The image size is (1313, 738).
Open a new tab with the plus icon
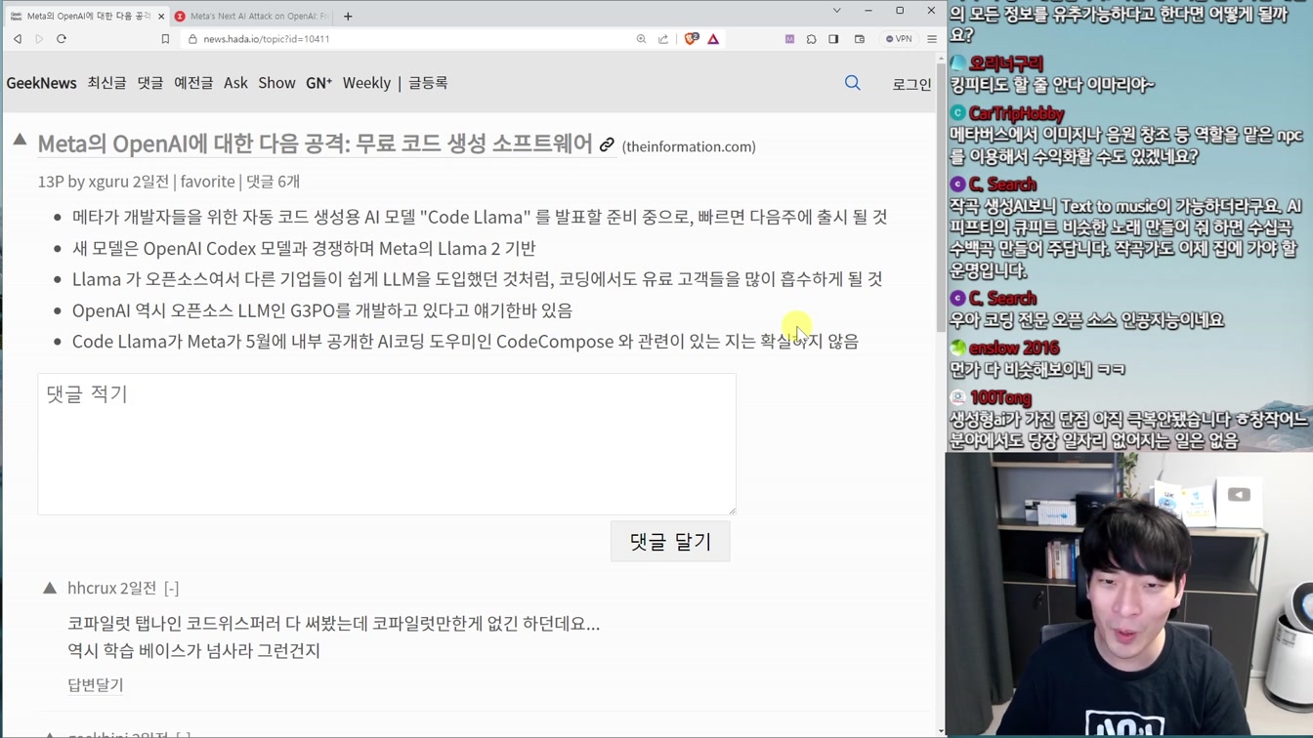348,16
